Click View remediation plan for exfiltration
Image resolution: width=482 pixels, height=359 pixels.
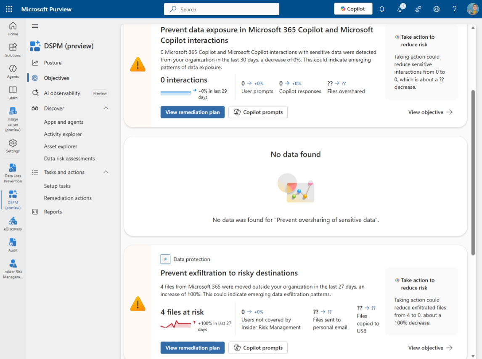click(x=192, y=348)
